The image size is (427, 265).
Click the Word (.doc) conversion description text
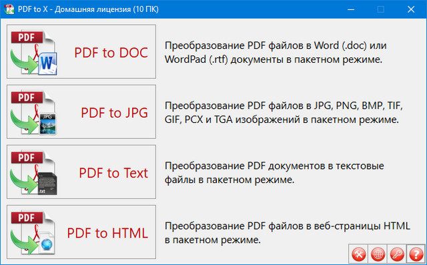coord(276,52)
